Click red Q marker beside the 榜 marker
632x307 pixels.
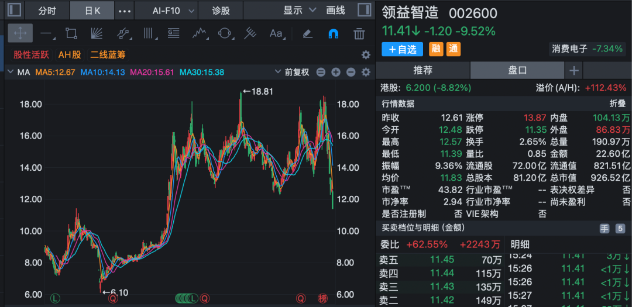click(301, 299)
